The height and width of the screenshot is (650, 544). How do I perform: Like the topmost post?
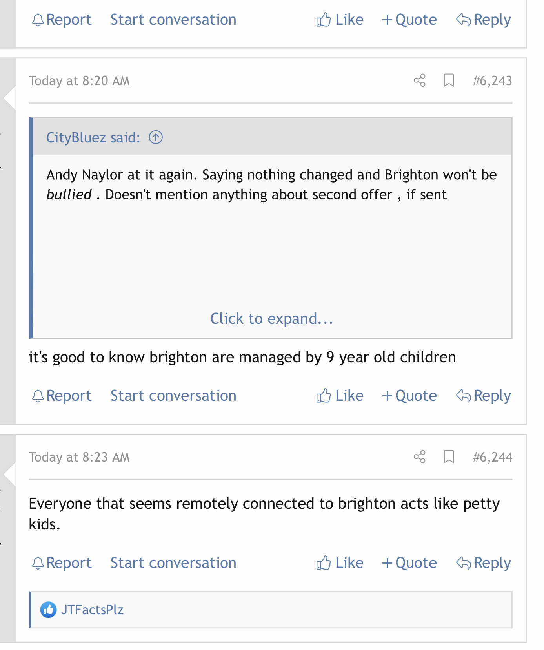coord(340,20)
